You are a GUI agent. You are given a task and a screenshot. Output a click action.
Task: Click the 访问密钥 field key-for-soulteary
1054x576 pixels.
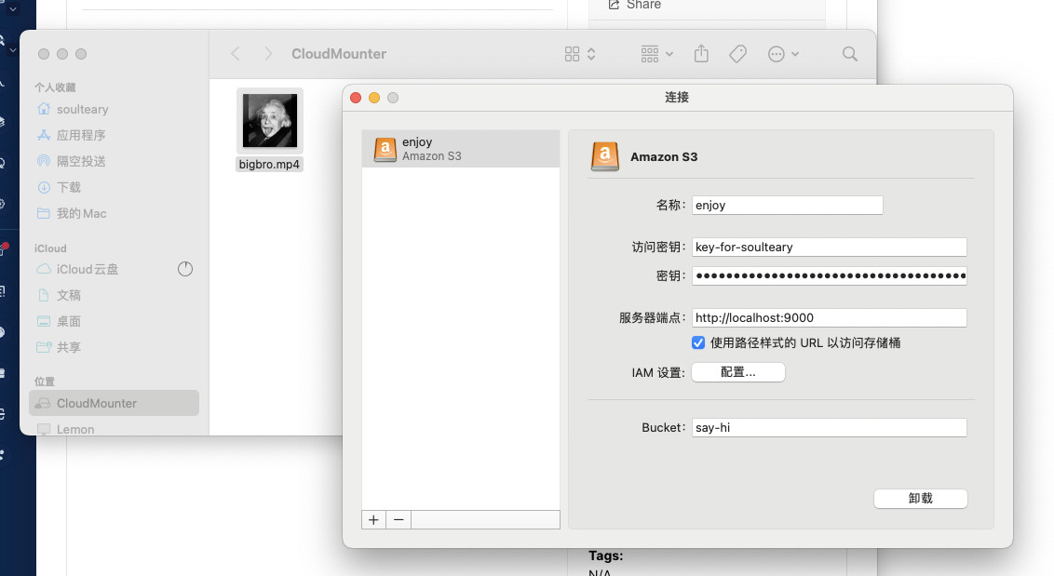coord(830,247)
